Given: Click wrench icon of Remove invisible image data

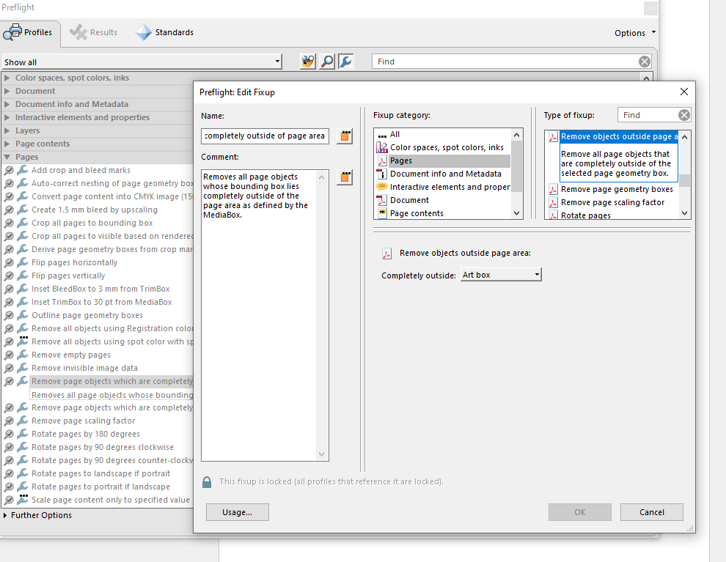Looking at the screenshot, I should [x=22, y=368].
